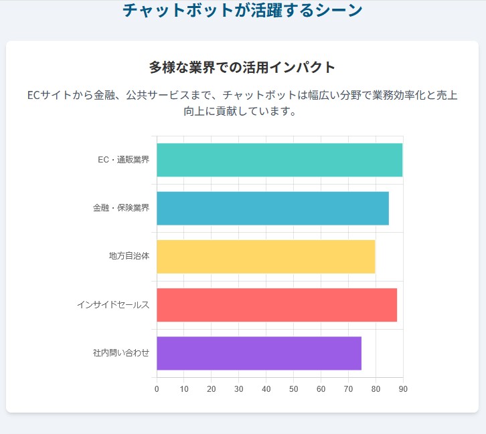The image size is (486, 434).
Task: Click the EC・通販業界 axis label
Action: (x=123, y=160)
